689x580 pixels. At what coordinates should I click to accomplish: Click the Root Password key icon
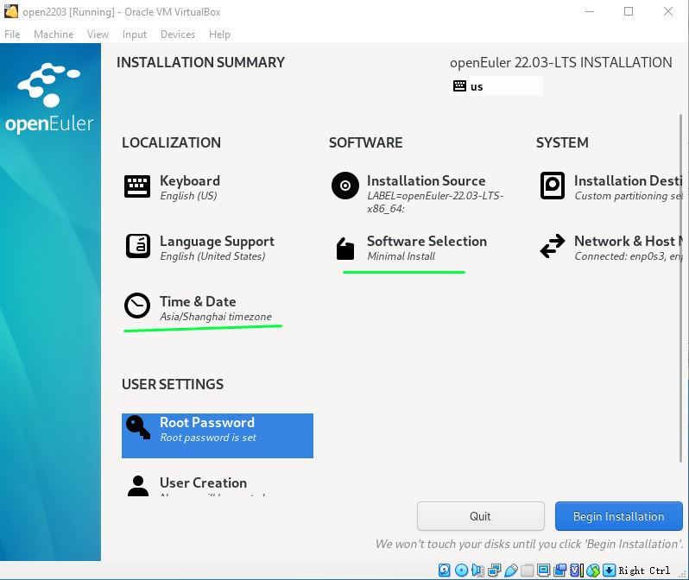click(x=138, y=427)
